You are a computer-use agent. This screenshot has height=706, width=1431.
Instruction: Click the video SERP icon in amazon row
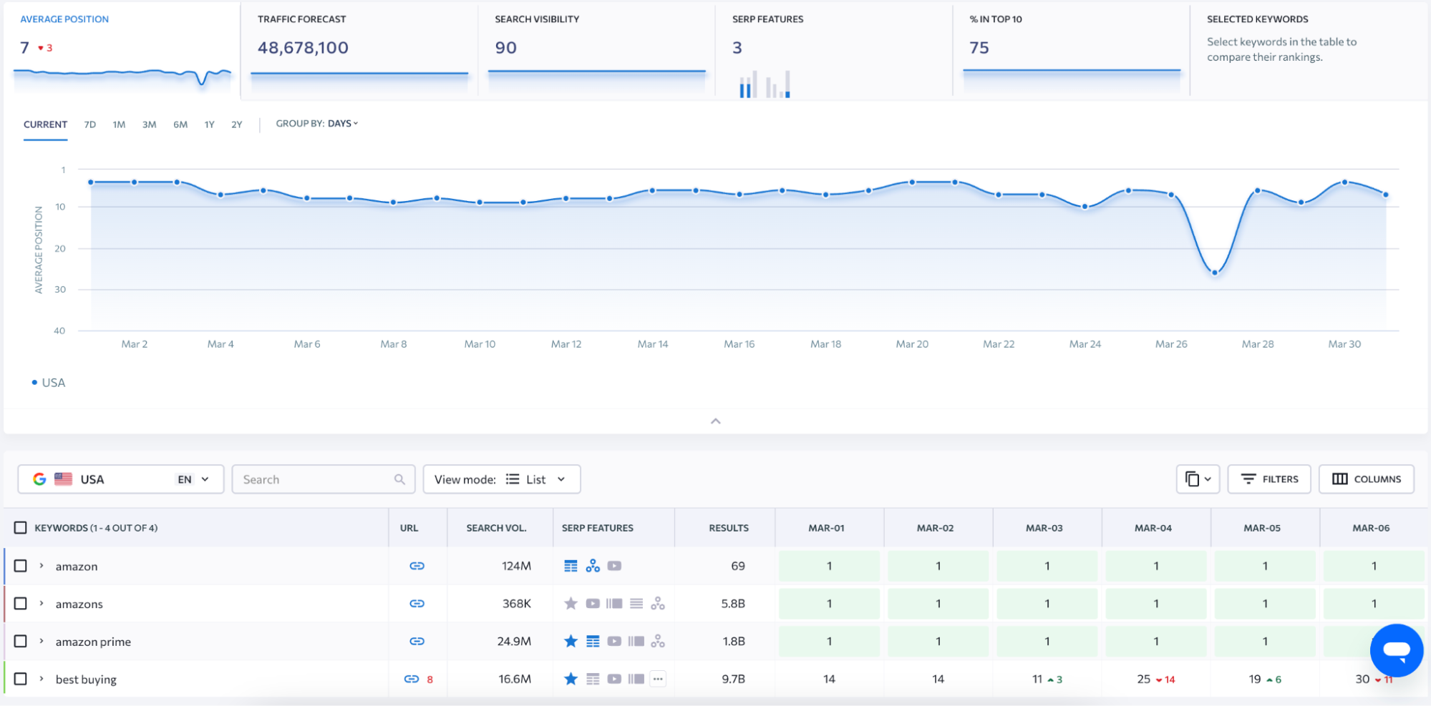614,566
